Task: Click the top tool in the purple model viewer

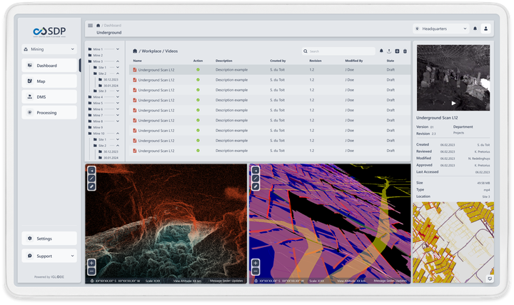Action: click(256, 170)
